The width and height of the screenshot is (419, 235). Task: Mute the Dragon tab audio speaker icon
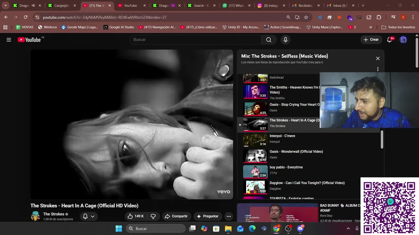tap(33, 6)
